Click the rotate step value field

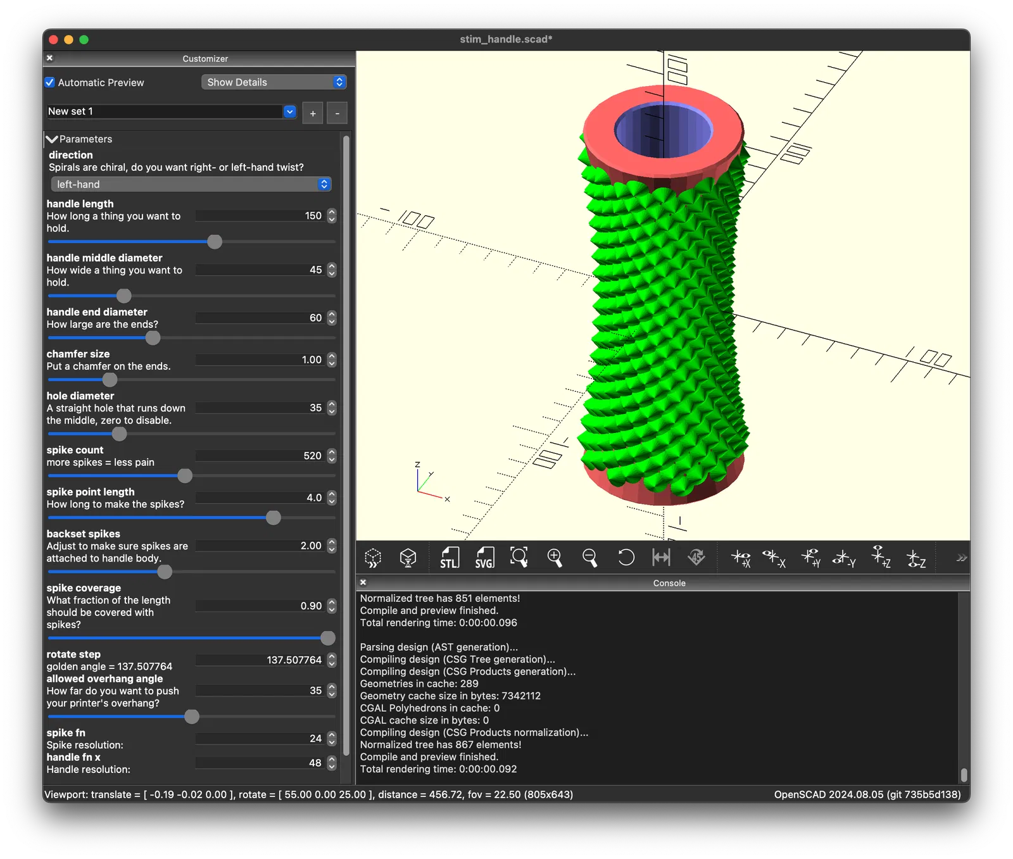[x=260, y=660]
